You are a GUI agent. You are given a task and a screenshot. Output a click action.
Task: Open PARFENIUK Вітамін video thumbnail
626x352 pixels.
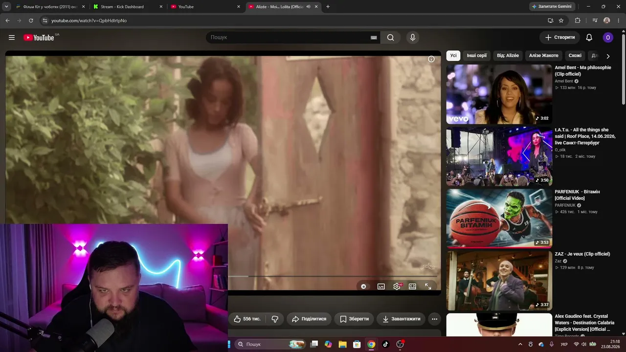tap(499, 219)
